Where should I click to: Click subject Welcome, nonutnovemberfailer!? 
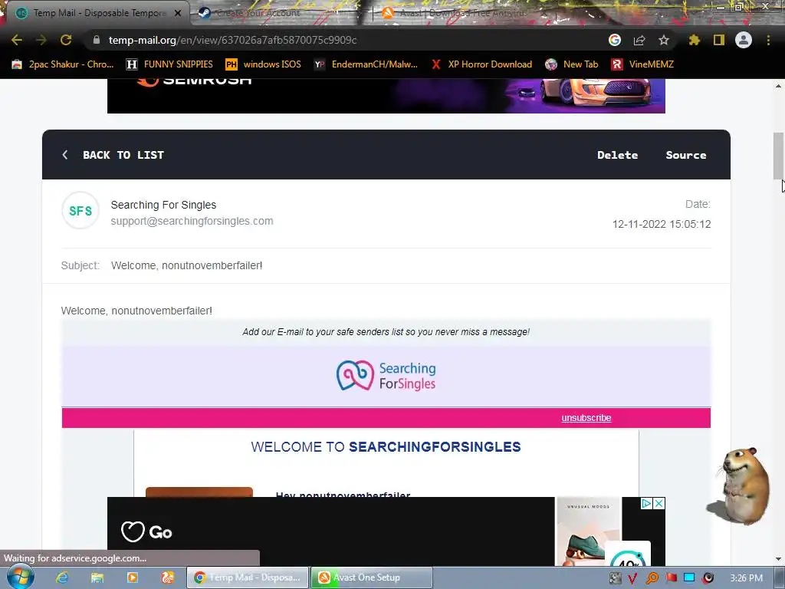point(187,265)
